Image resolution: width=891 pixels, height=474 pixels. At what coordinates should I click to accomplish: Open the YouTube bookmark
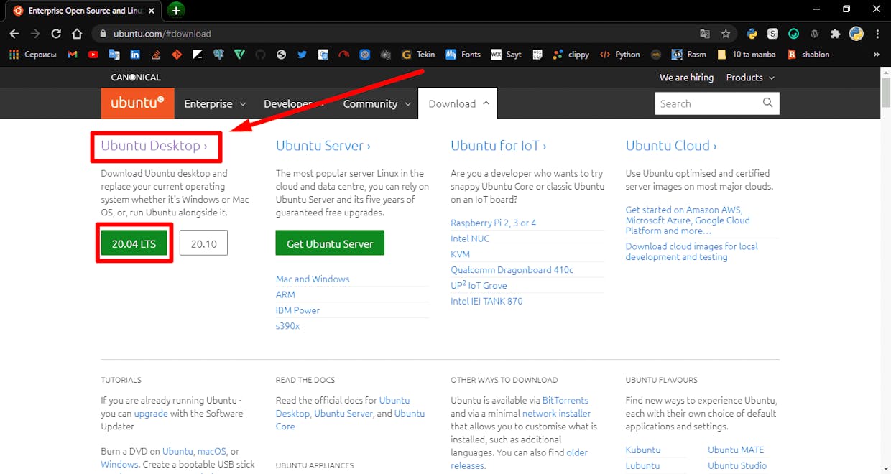click(93, 54)
